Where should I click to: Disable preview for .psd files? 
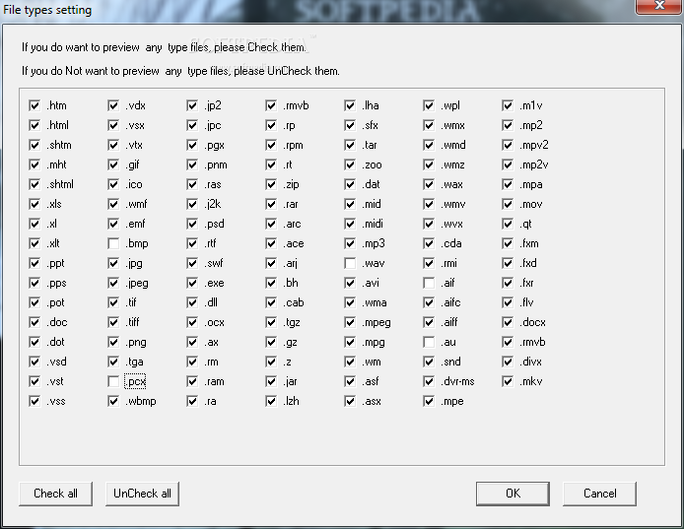[192, 224]
